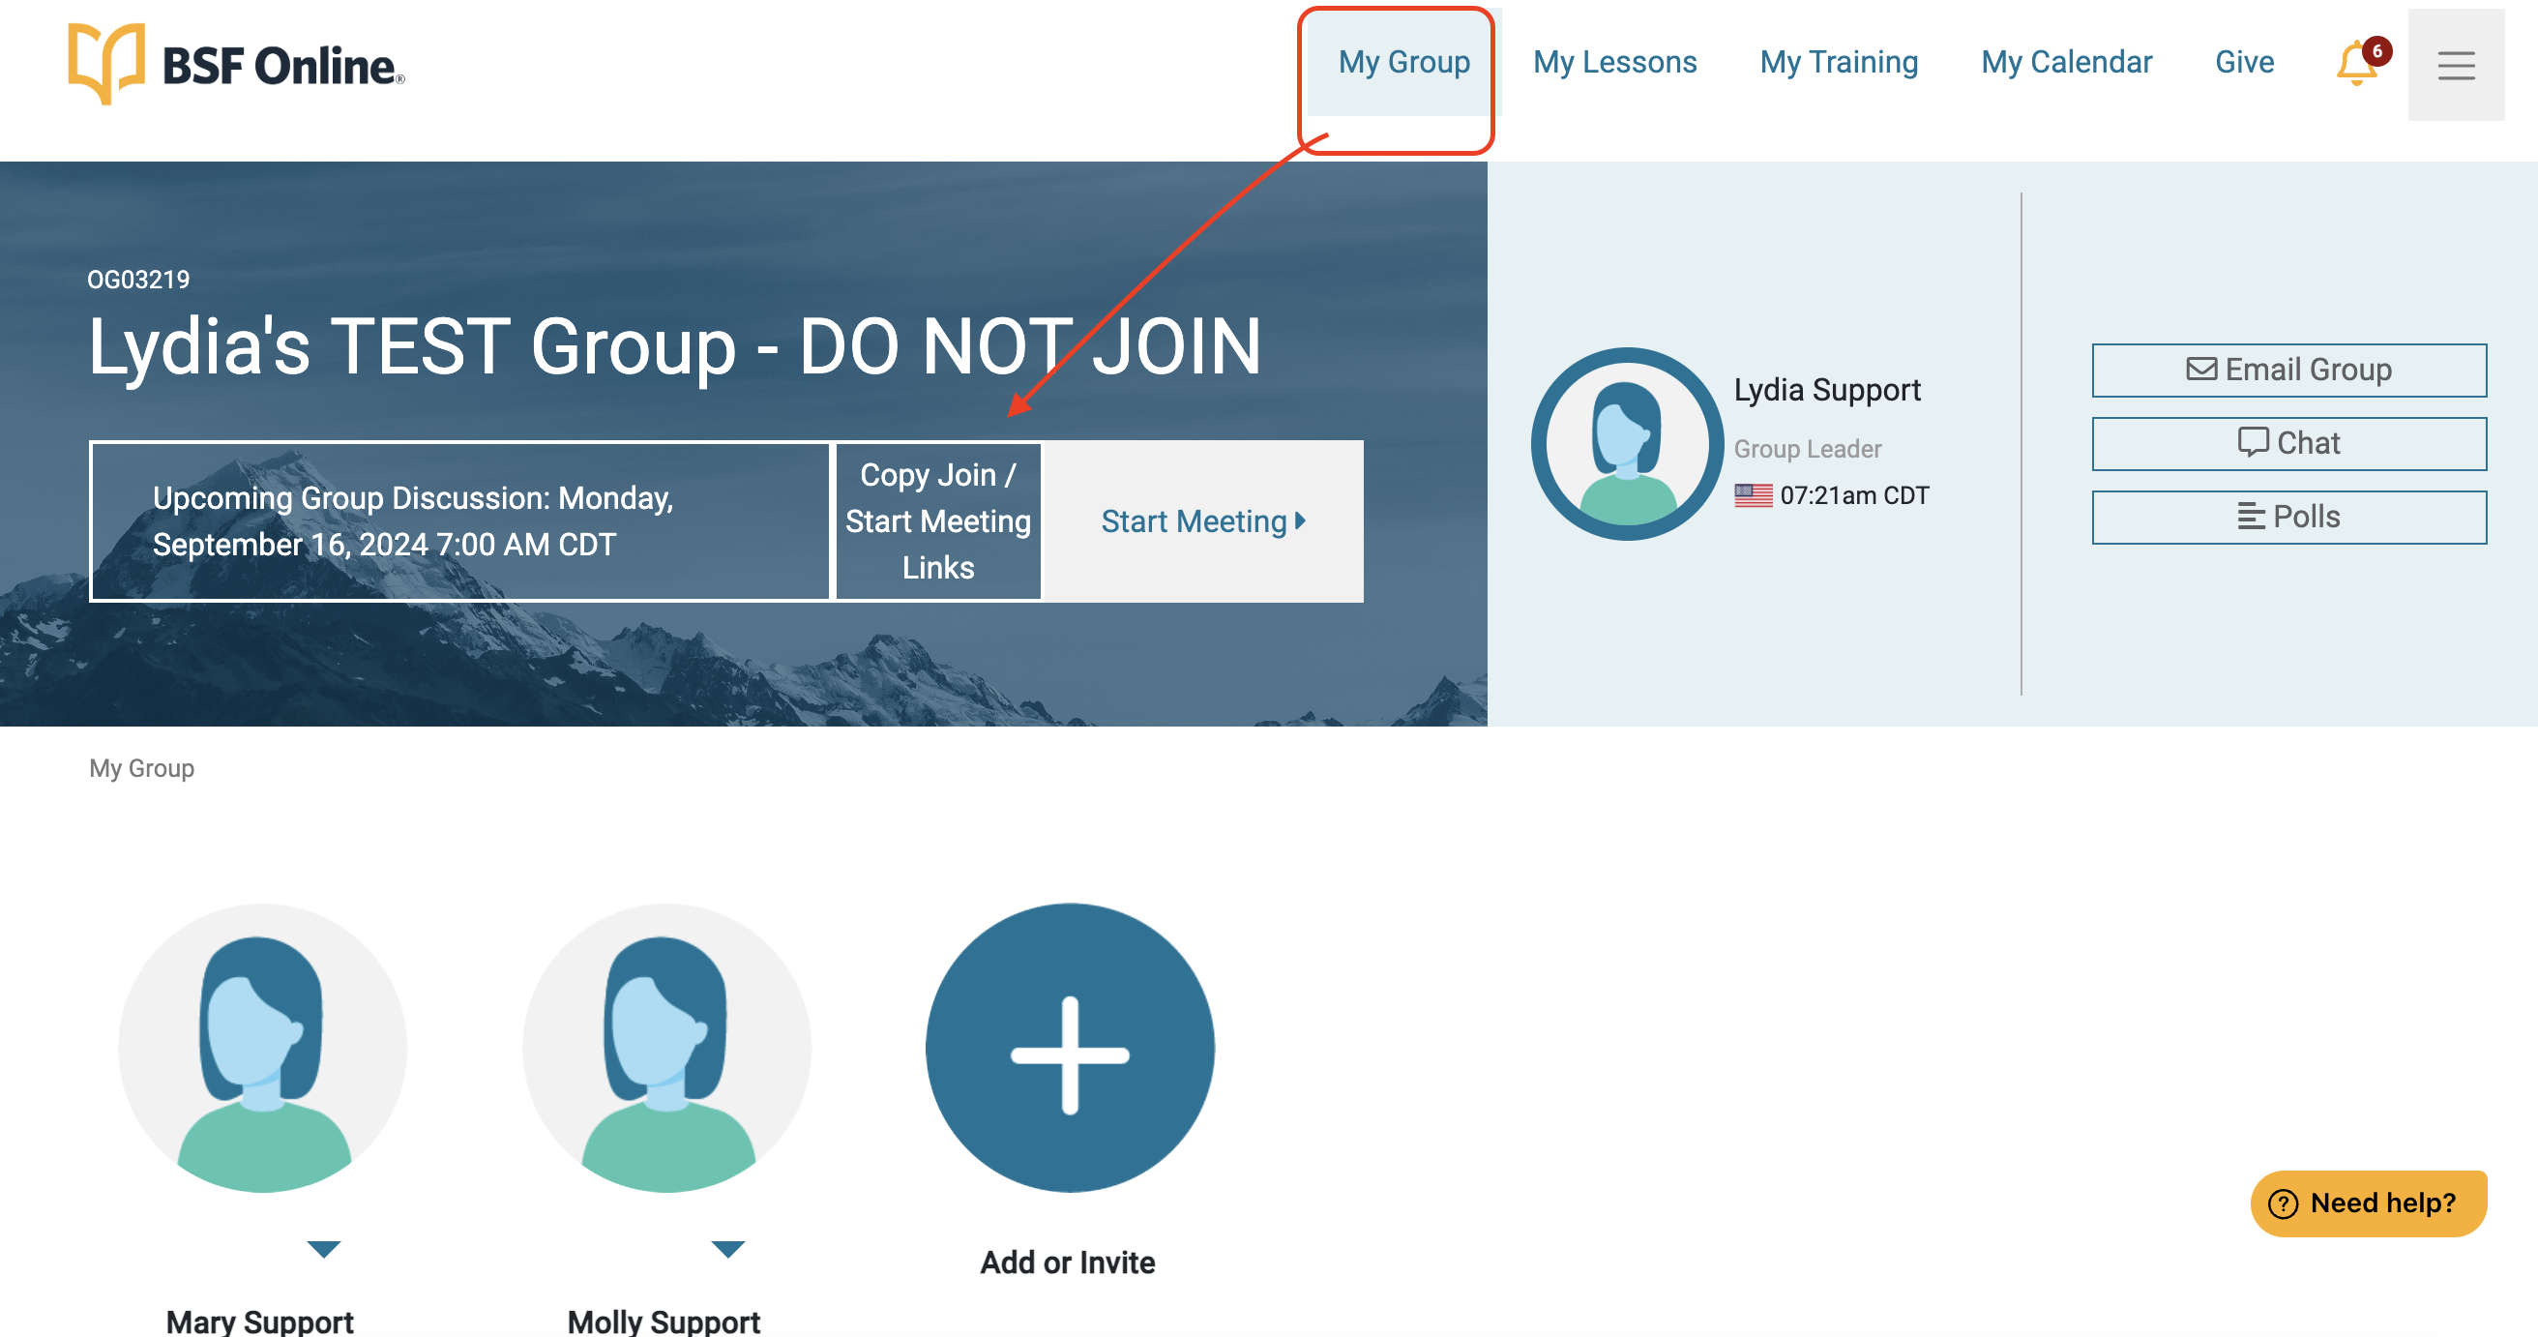Expand dropdown arrow under Mary Support's avatar
The width and height of the screenshot is (2538, 1337).
(x=323, y=1249)
